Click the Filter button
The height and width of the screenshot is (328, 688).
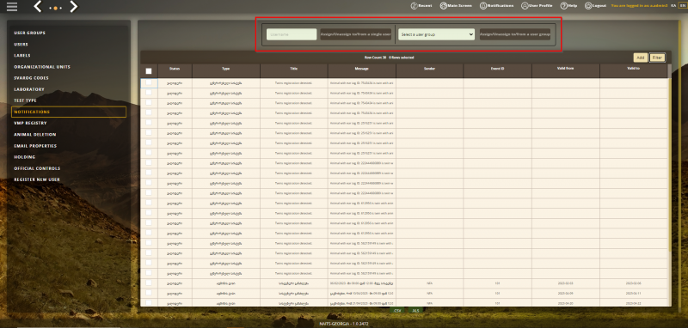tap(657, 58)
